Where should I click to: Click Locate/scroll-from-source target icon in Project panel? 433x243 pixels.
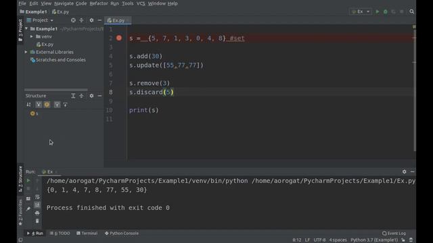[x=73, y=20]
